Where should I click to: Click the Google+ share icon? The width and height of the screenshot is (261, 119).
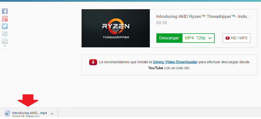pyautogui.click(x=5, y=19)
